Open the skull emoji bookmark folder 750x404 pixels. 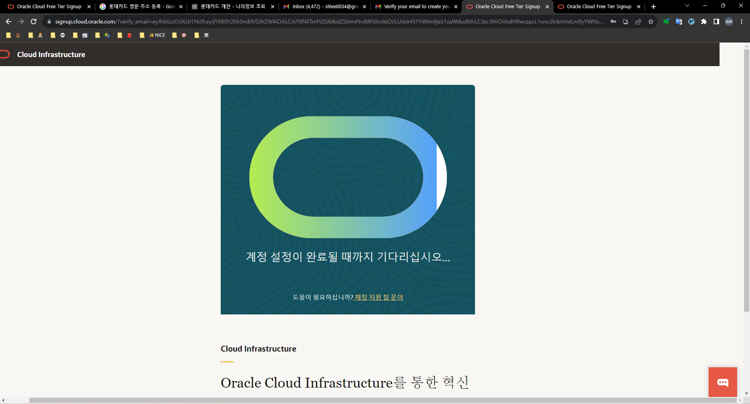(x=202, y=35)
